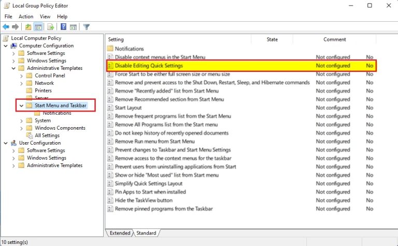Sort by the Comment column header

point(335,39)
